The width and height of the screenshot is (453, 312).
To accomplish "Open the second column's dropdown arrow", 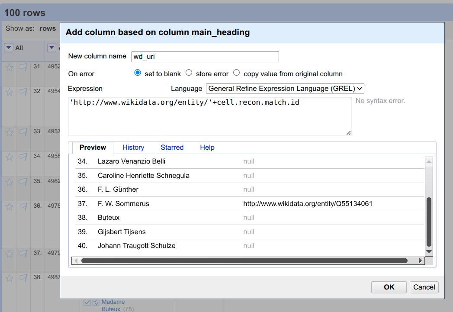I will (51, 48).
